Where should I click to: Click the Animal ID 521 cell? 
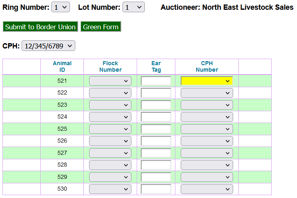[62, 81]
